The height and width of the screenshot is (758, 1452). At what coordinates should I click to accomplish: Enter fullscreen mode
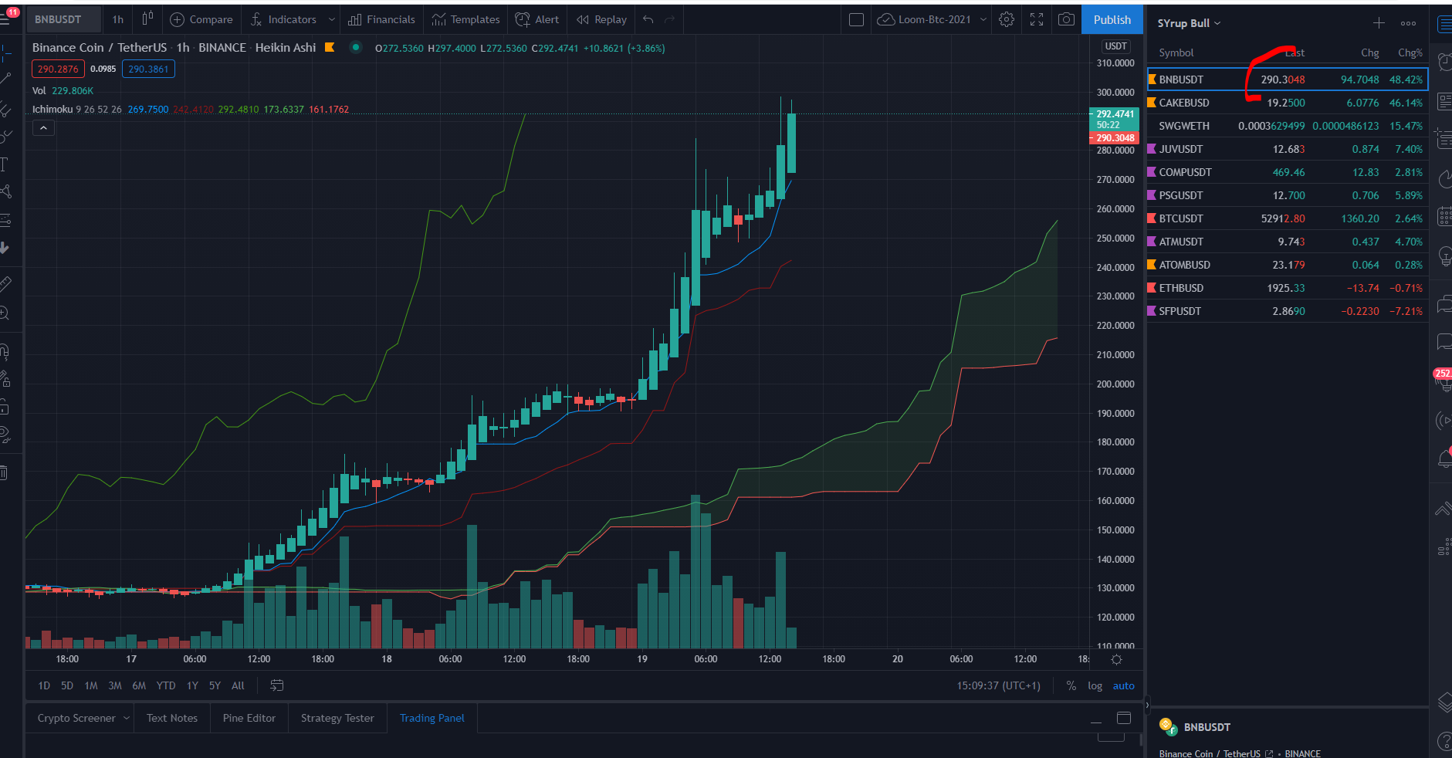coord(1037,19)
